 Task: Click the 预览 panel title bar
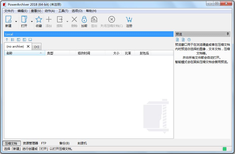tap(202, 34)
